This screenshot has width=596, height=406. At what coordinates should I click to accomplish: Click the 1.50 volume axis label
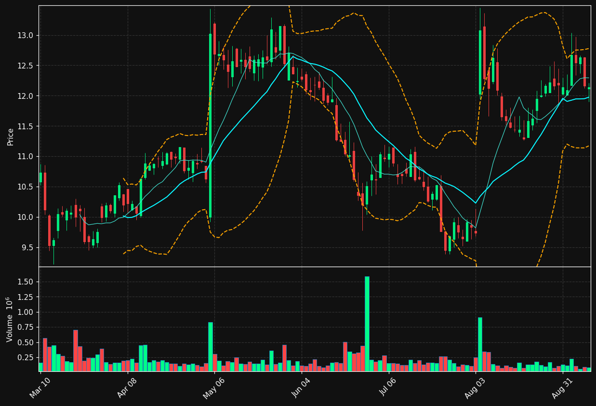pyautogui.click(x=26, y=282)
